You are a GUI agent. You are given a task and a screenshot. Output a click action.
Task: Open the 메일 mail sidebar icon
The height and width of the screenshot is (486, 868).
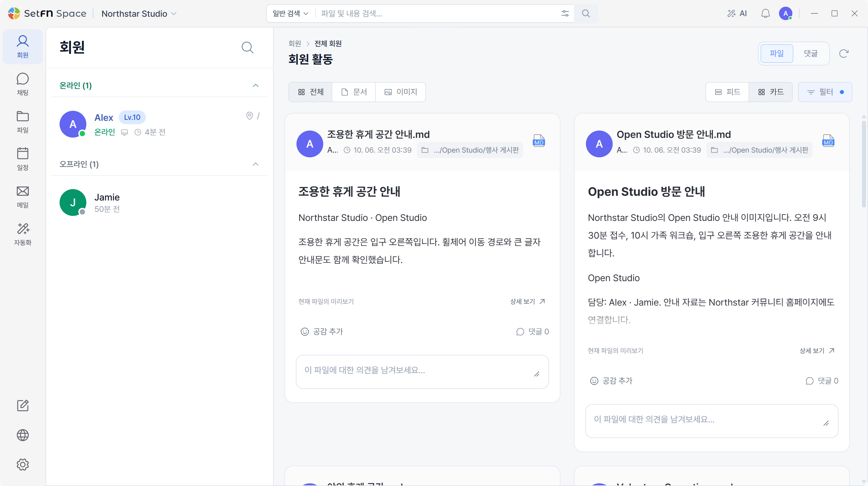[22, 197]
